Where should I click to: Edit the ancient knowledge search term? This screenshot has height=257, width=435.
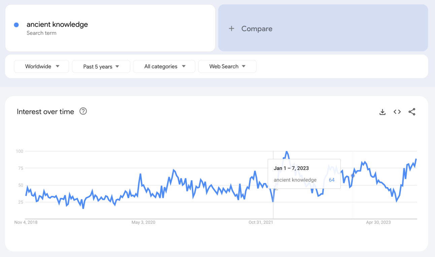coord(57,25)
